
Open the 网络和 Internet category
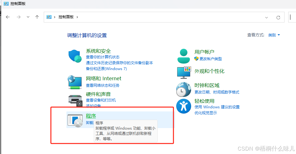[x=104, y=78]
